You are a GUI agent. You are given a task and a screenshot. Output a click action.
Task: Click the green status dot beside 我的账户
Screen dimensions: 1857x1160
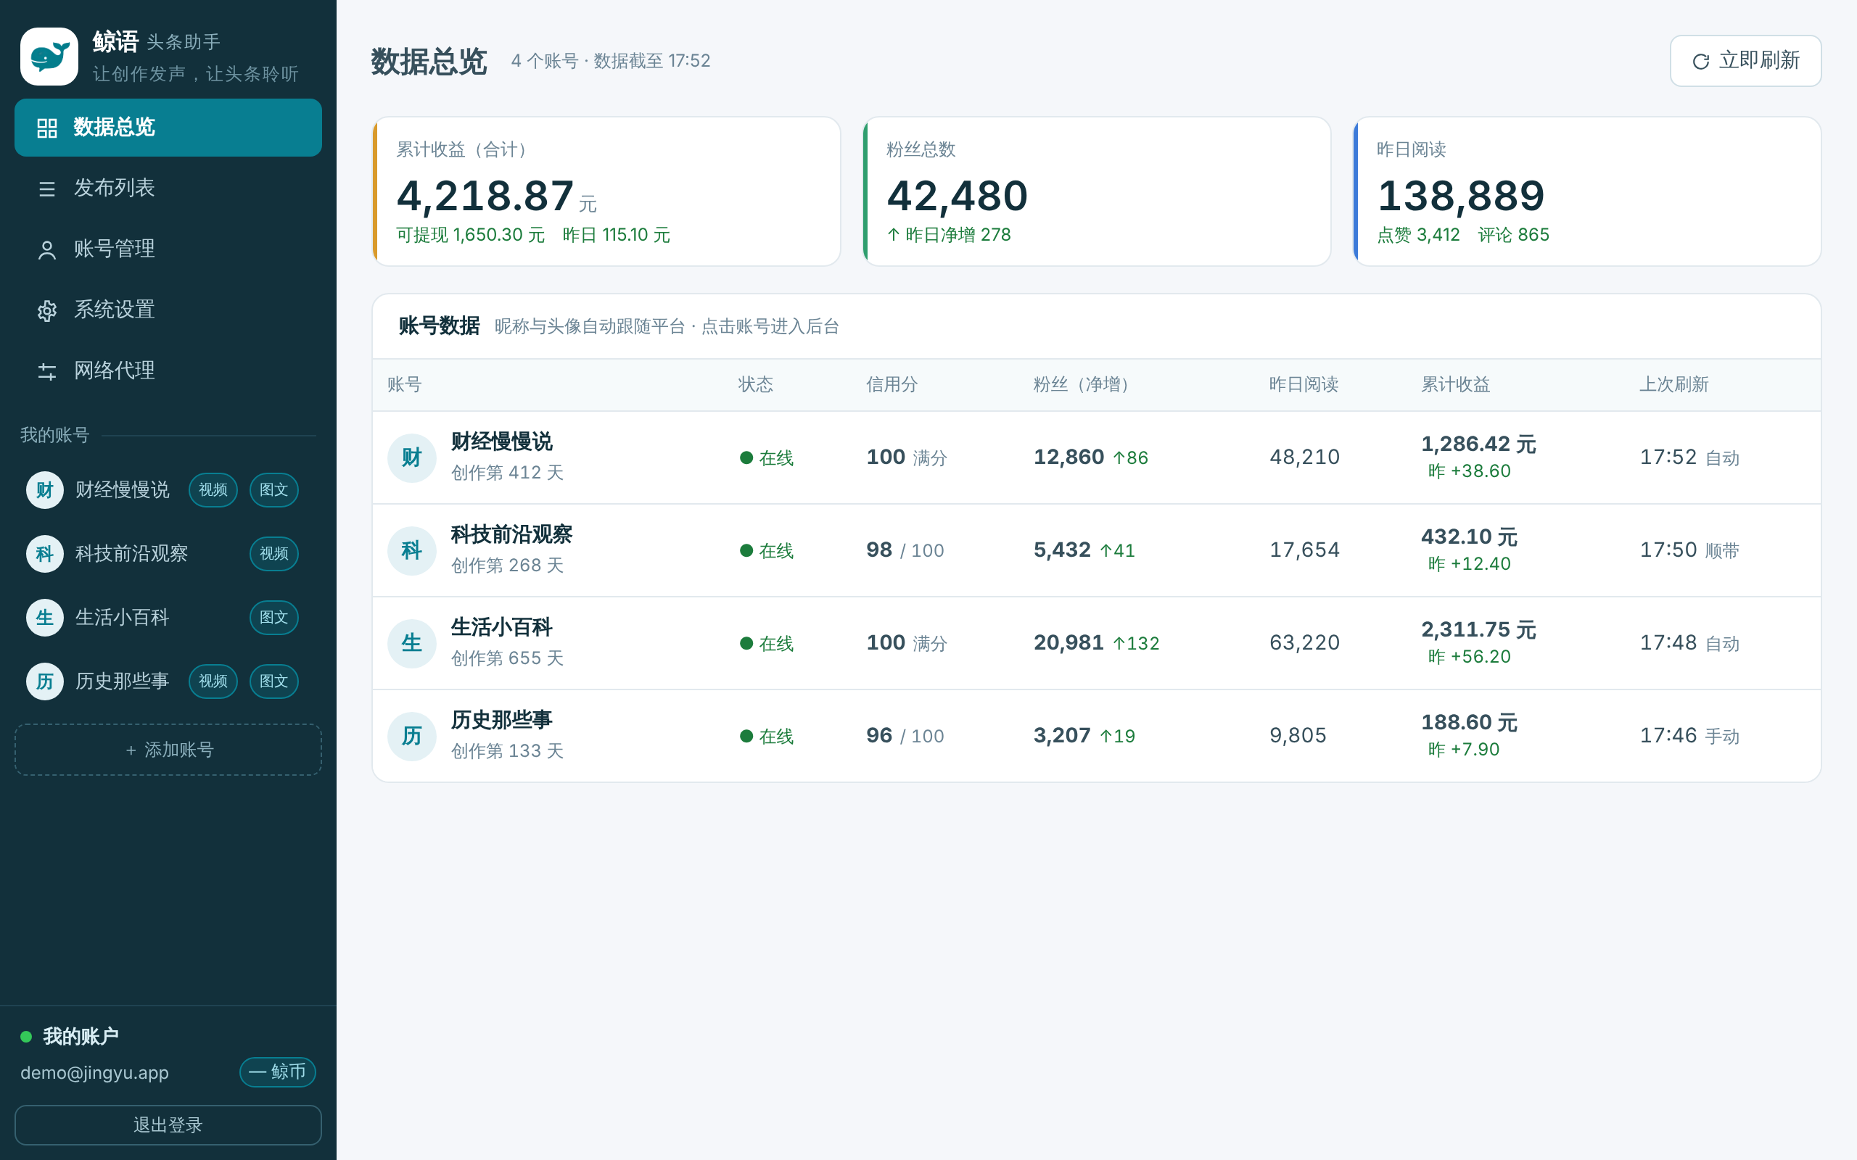point(26,1037)
